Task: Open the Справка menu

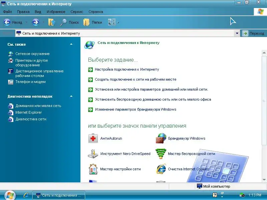Action: click(x=96, y=12)
